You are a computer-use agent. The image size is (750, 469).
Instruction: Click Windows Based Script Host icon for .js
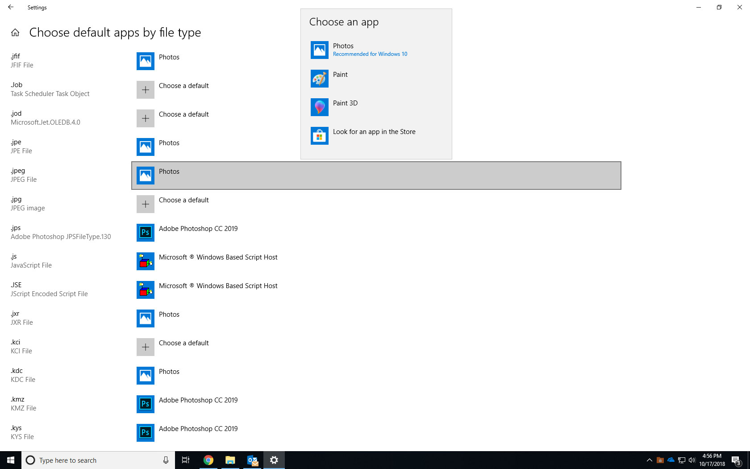coord(146,261)
